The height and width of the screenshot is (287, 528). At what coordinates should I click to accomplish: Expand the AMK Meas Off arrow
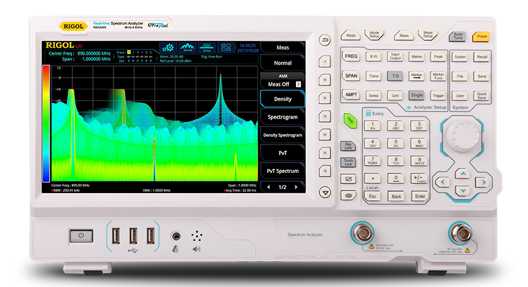click(298, 84)
